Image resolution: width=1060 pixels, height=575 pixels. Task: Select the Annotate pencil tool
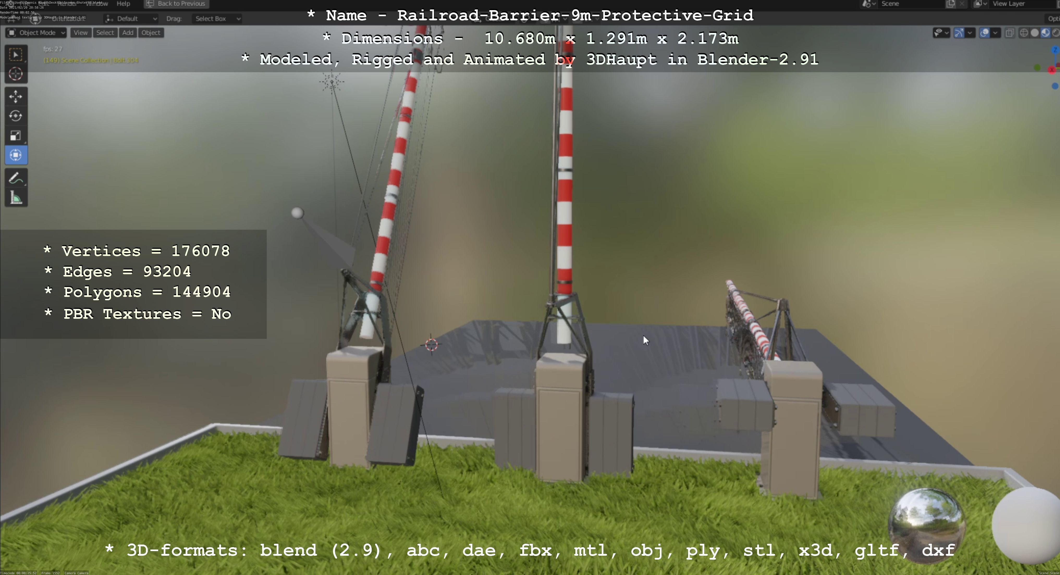(x=16, y=178)
